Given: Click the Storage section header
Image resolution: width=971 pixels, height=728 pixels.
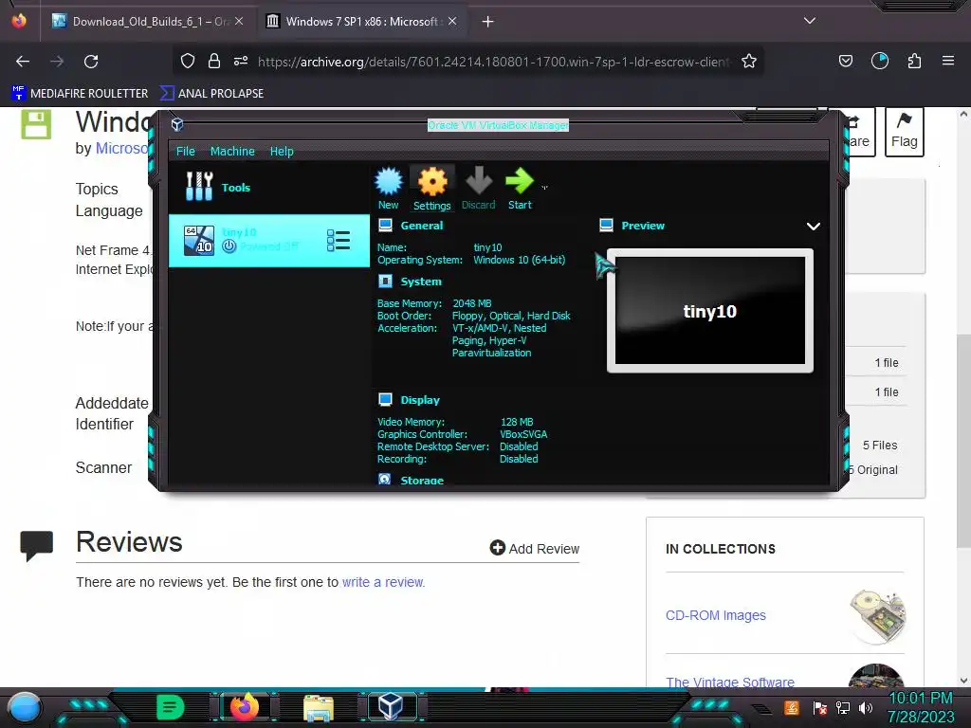Looking at the screenshot, I should 422,480.
